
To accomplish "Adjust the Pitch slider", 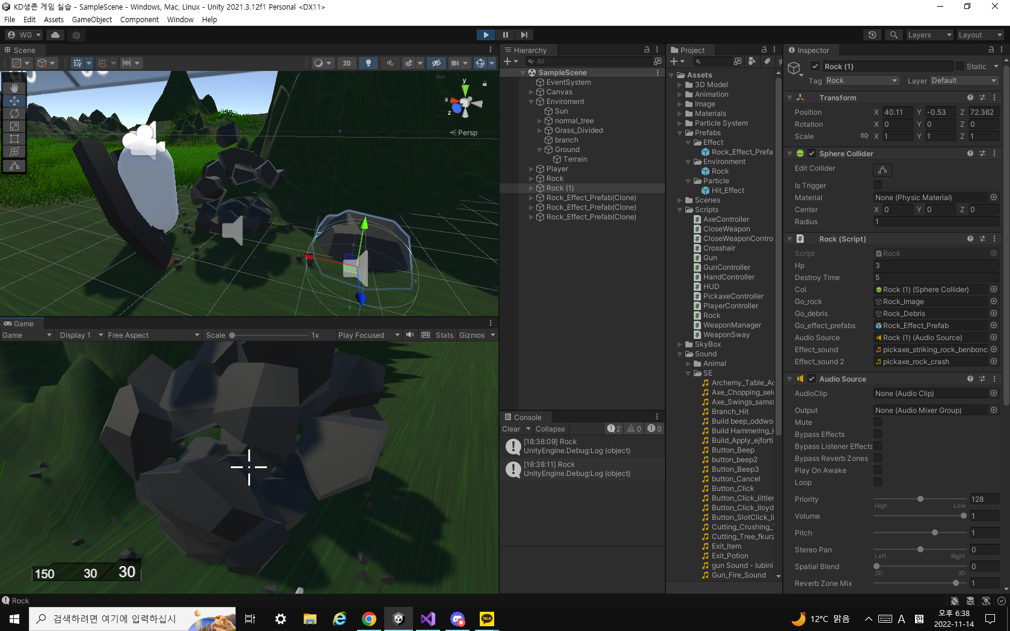I will click(x=920, y=533).
